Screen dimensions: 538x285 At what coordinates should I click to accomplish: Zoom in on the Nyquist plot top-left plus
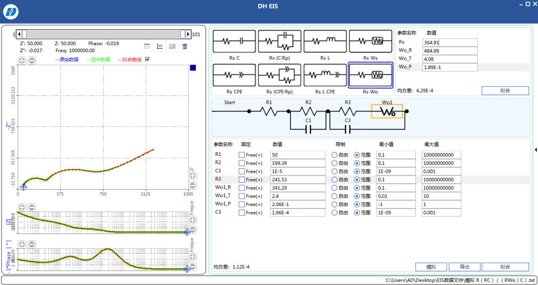pos(21,61)
